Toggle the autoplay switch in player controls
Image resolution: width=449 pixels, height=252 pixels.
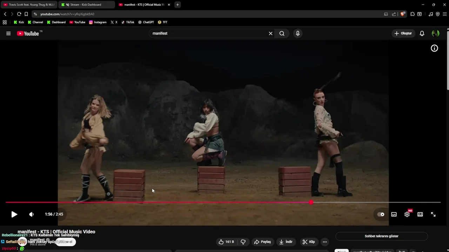381,214
